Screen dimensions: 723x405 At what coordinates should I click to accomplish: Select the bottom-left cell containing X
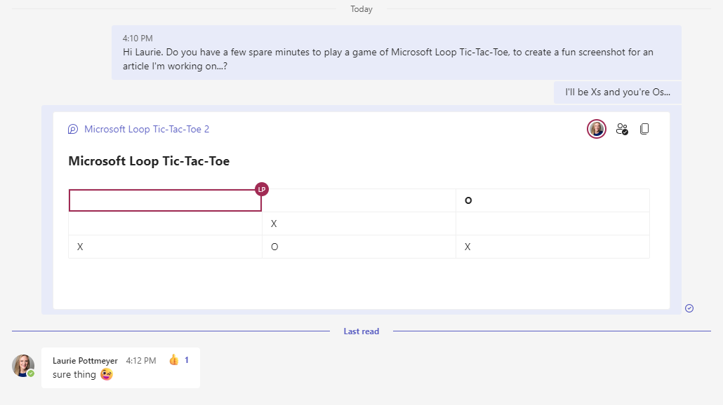(165, 247)
